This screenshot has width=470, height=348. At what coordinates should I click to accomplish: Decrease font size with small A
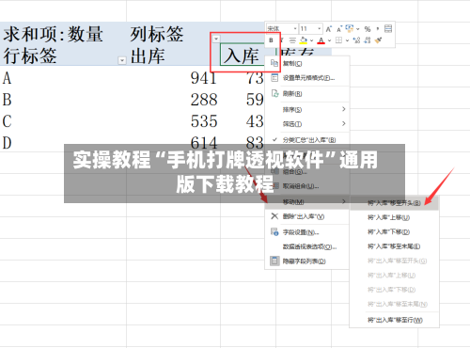(x=339, y=29)
